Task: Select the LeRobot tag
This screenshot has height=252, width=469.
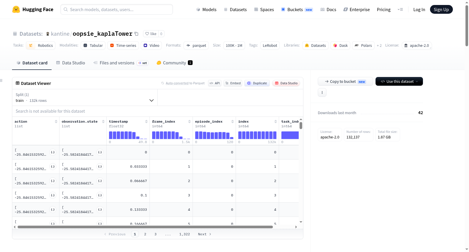Action: click(270, 46)
